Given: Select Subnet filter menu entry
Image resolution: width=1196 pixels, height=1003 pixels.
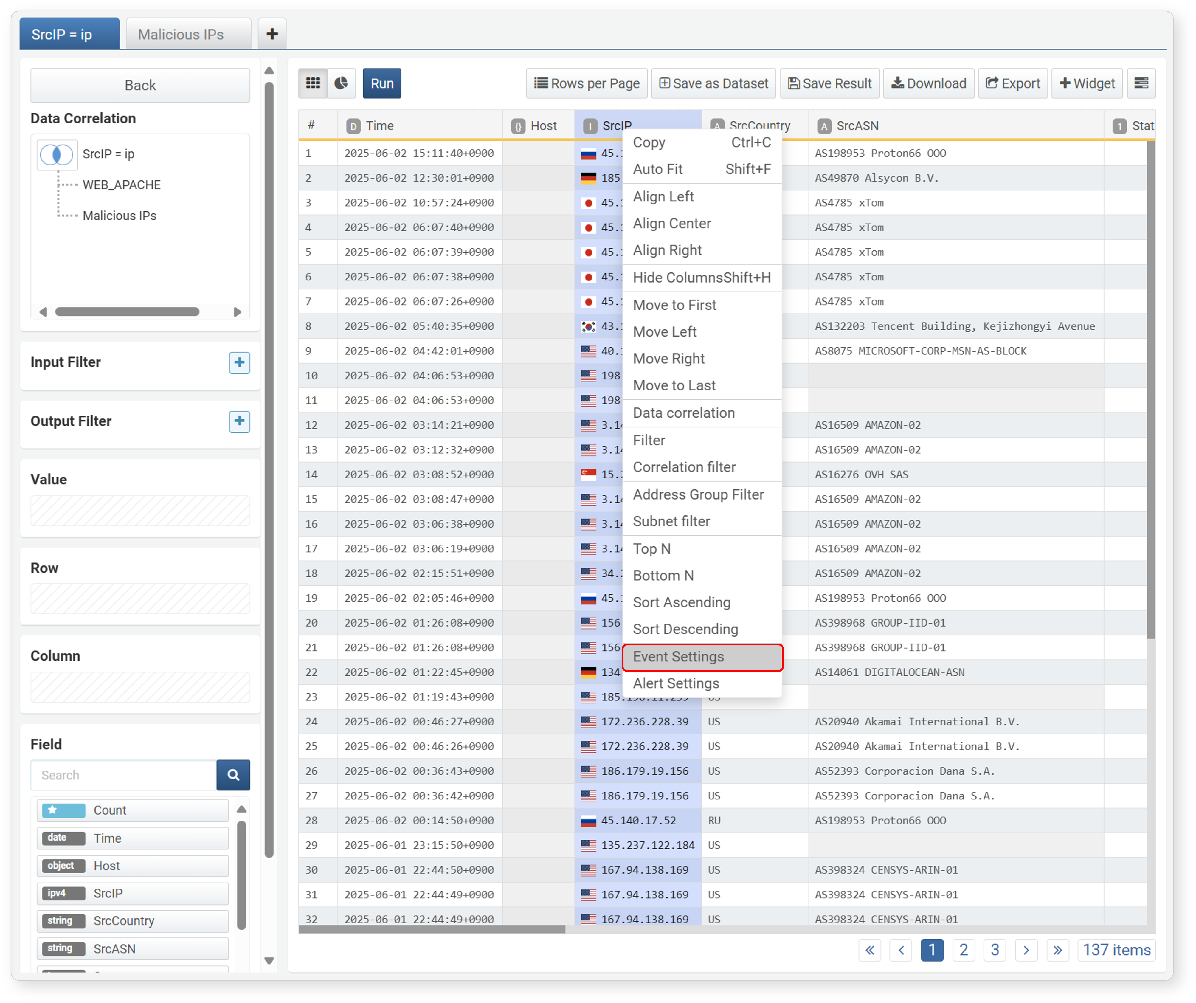Looking at the screenshot, I should click(x=702, y=521).
